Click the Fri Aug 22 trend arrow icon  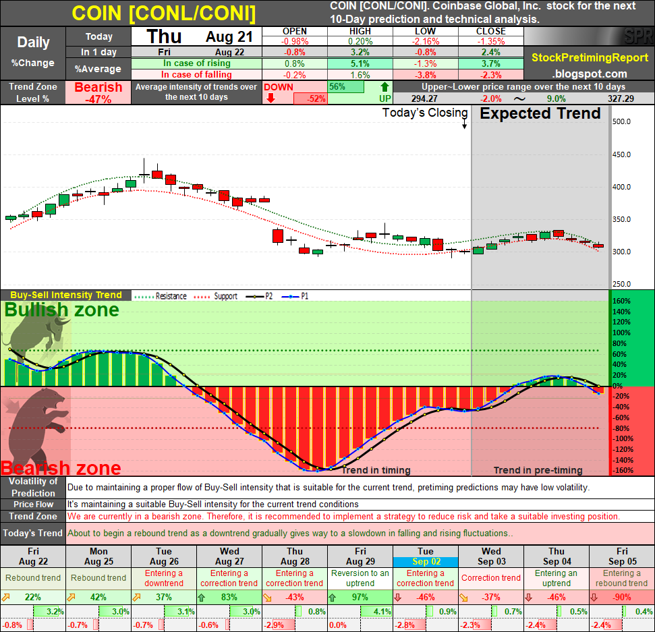tap(6, 598)
